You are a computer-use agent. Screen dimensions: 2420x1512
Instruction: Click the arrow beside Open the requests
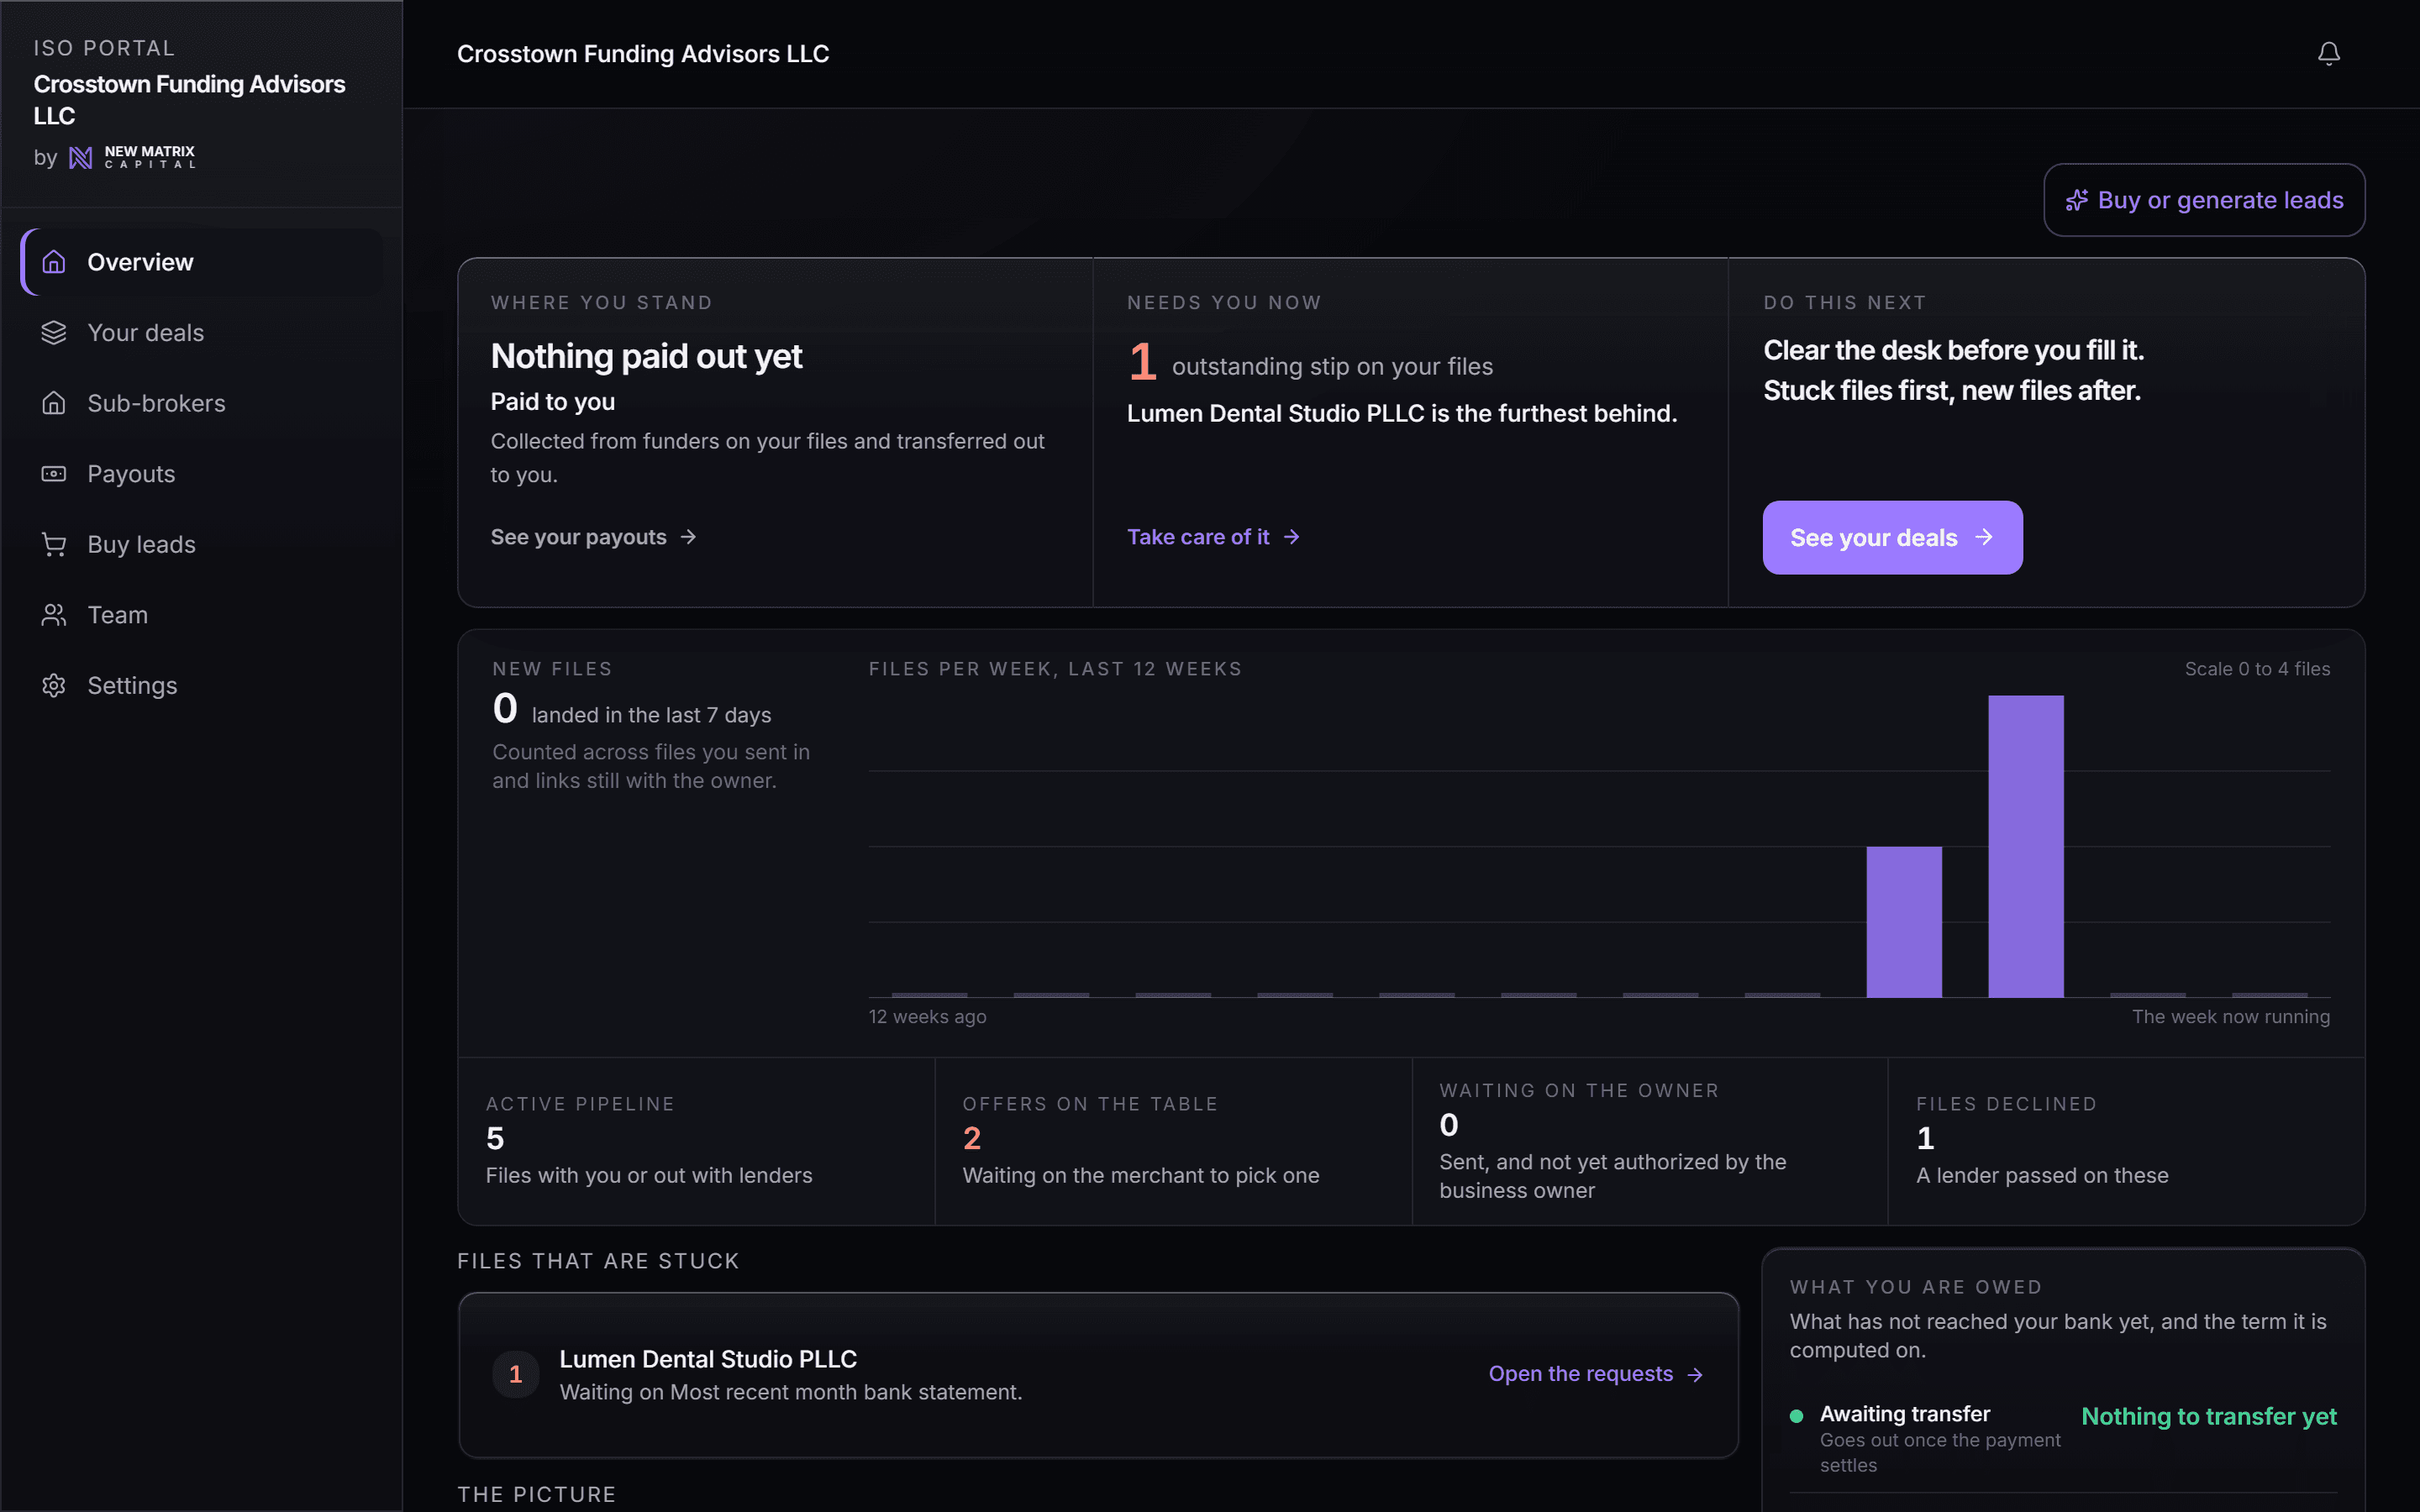pos(1695,1375)
